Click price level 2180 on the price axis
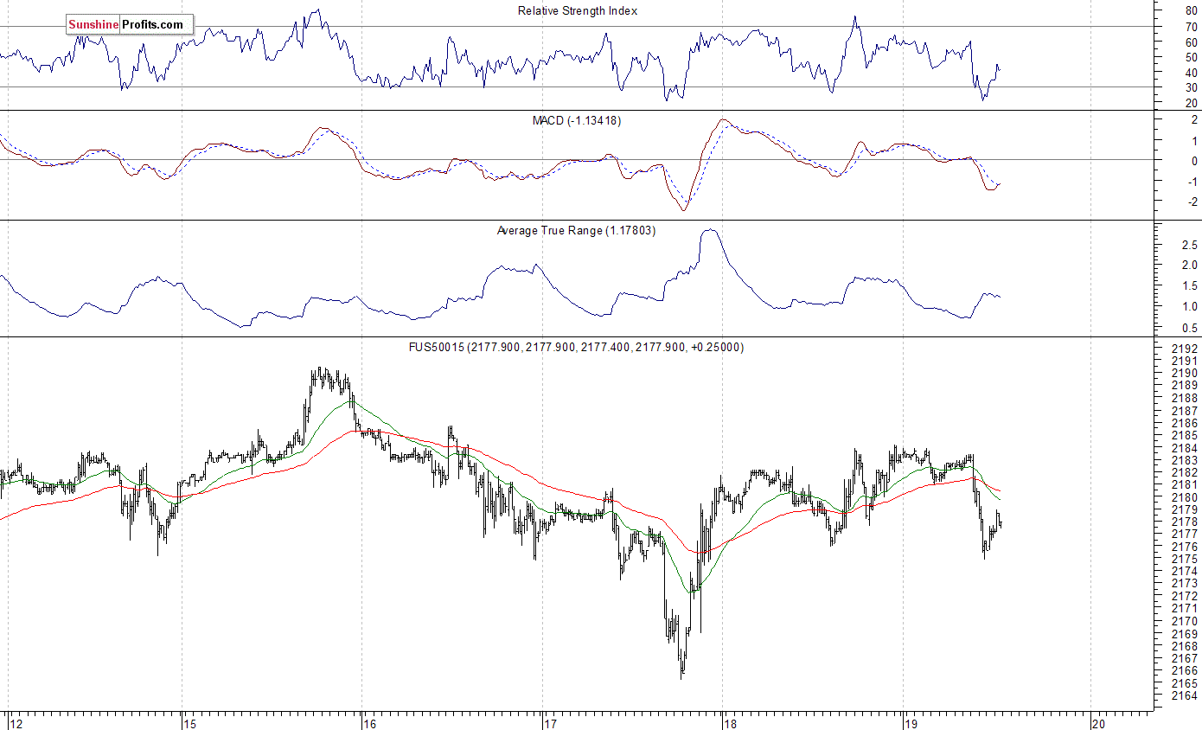The width and height of the screenshot is (1202, 730). click(x=1184, y=497)
